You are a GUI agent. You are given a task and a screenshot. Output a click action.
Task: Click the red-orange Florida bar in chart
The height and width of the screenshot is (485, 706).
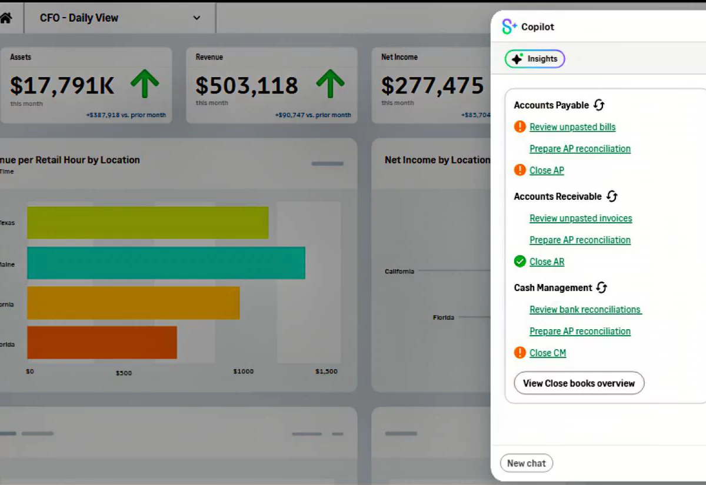102,342
